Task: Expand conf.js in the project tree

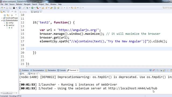Action: click(5, 23)
